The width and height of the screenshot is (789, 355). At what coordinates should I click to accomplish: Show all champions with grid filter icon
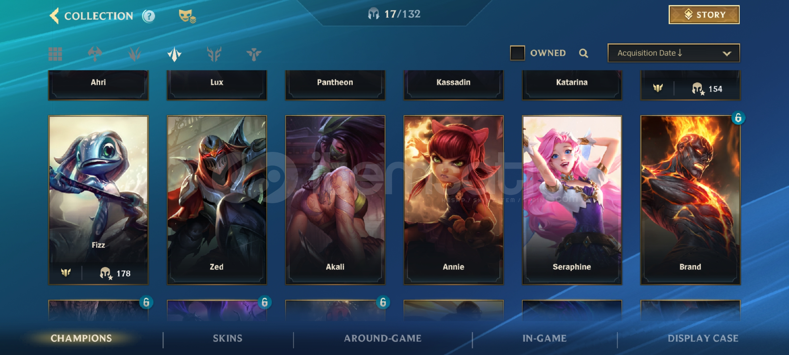(55, 54)
